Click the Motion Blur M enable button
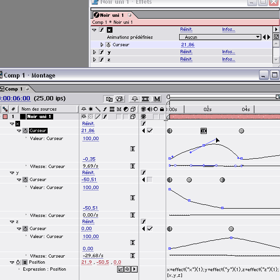This screenshot has height=280, width=280. pyautogui.click(x=157, y=99)
